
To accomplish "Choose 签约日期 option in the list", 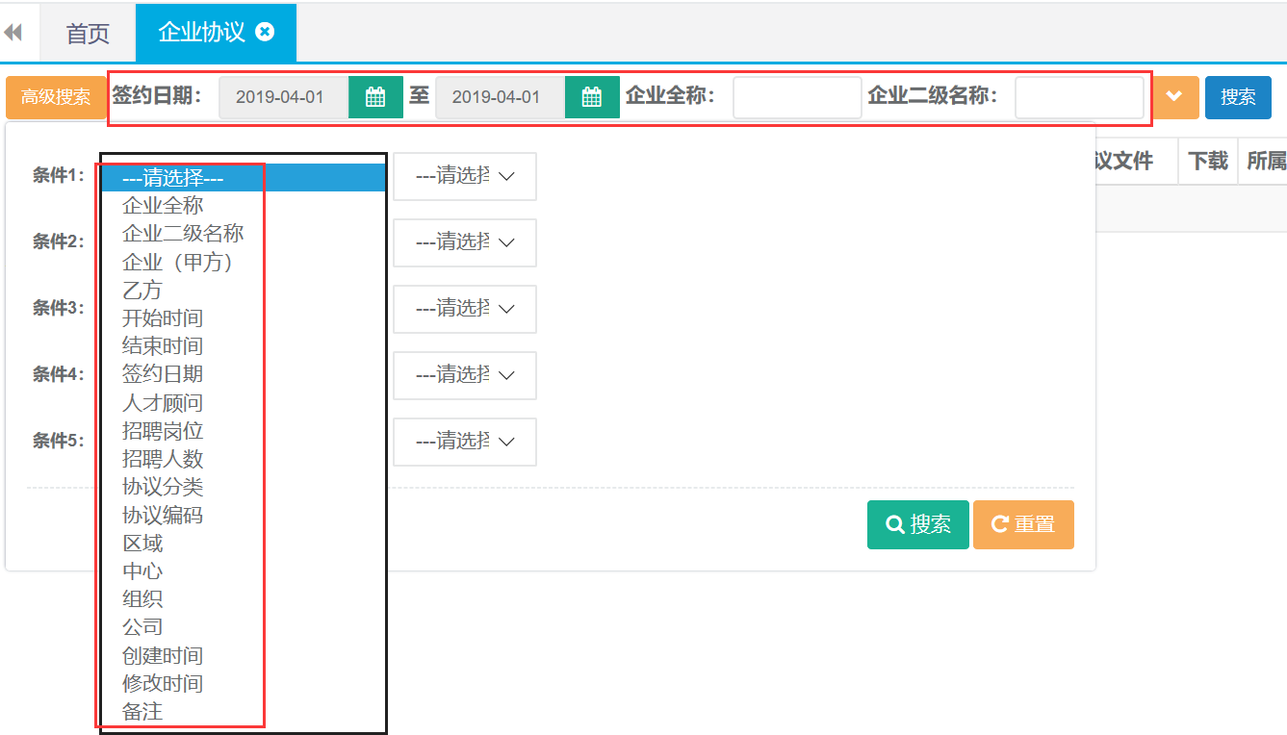I will coord(163,374).
